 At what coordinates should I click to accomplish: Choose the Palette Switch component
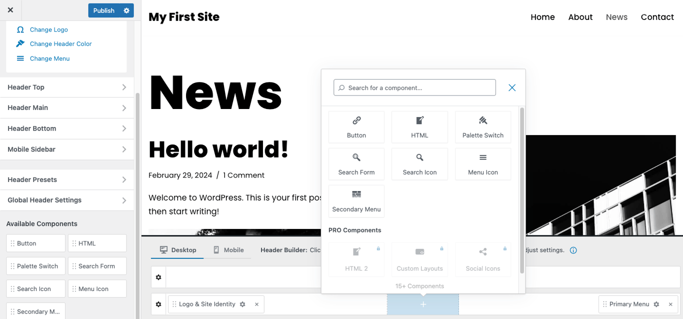[482, 127]
